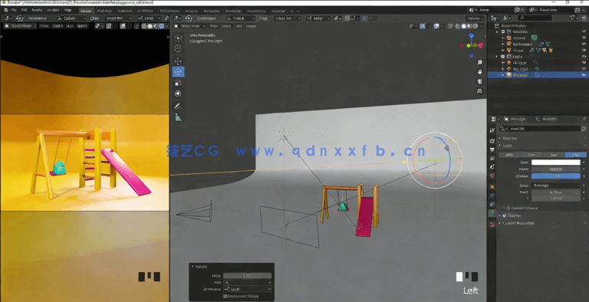The width and height of the screenshot is (589, 302).
Task: Click the zoom magnifier navigation icon
Action: tap(479, 62)
